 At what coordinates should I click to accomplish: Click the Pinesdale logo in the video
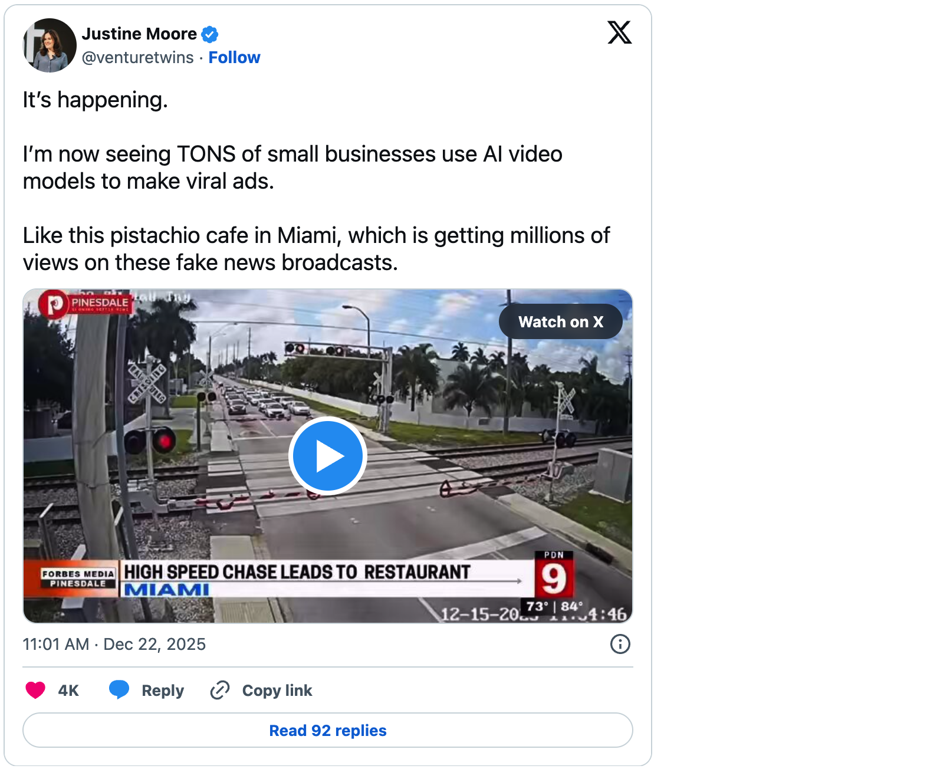click(x=84, y=304)
